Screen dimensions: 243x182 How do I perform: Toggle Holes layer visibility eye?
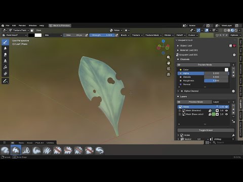point(226,107)
